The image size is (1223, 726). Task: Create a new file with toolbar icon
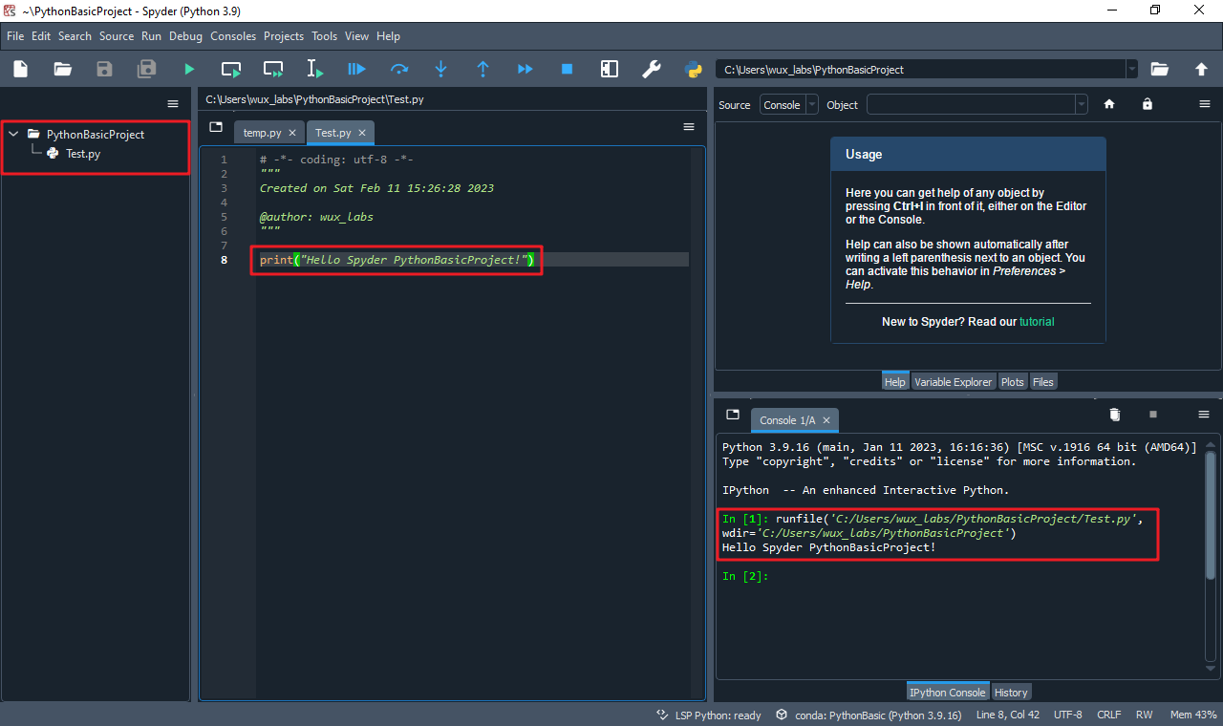point(21,69)
